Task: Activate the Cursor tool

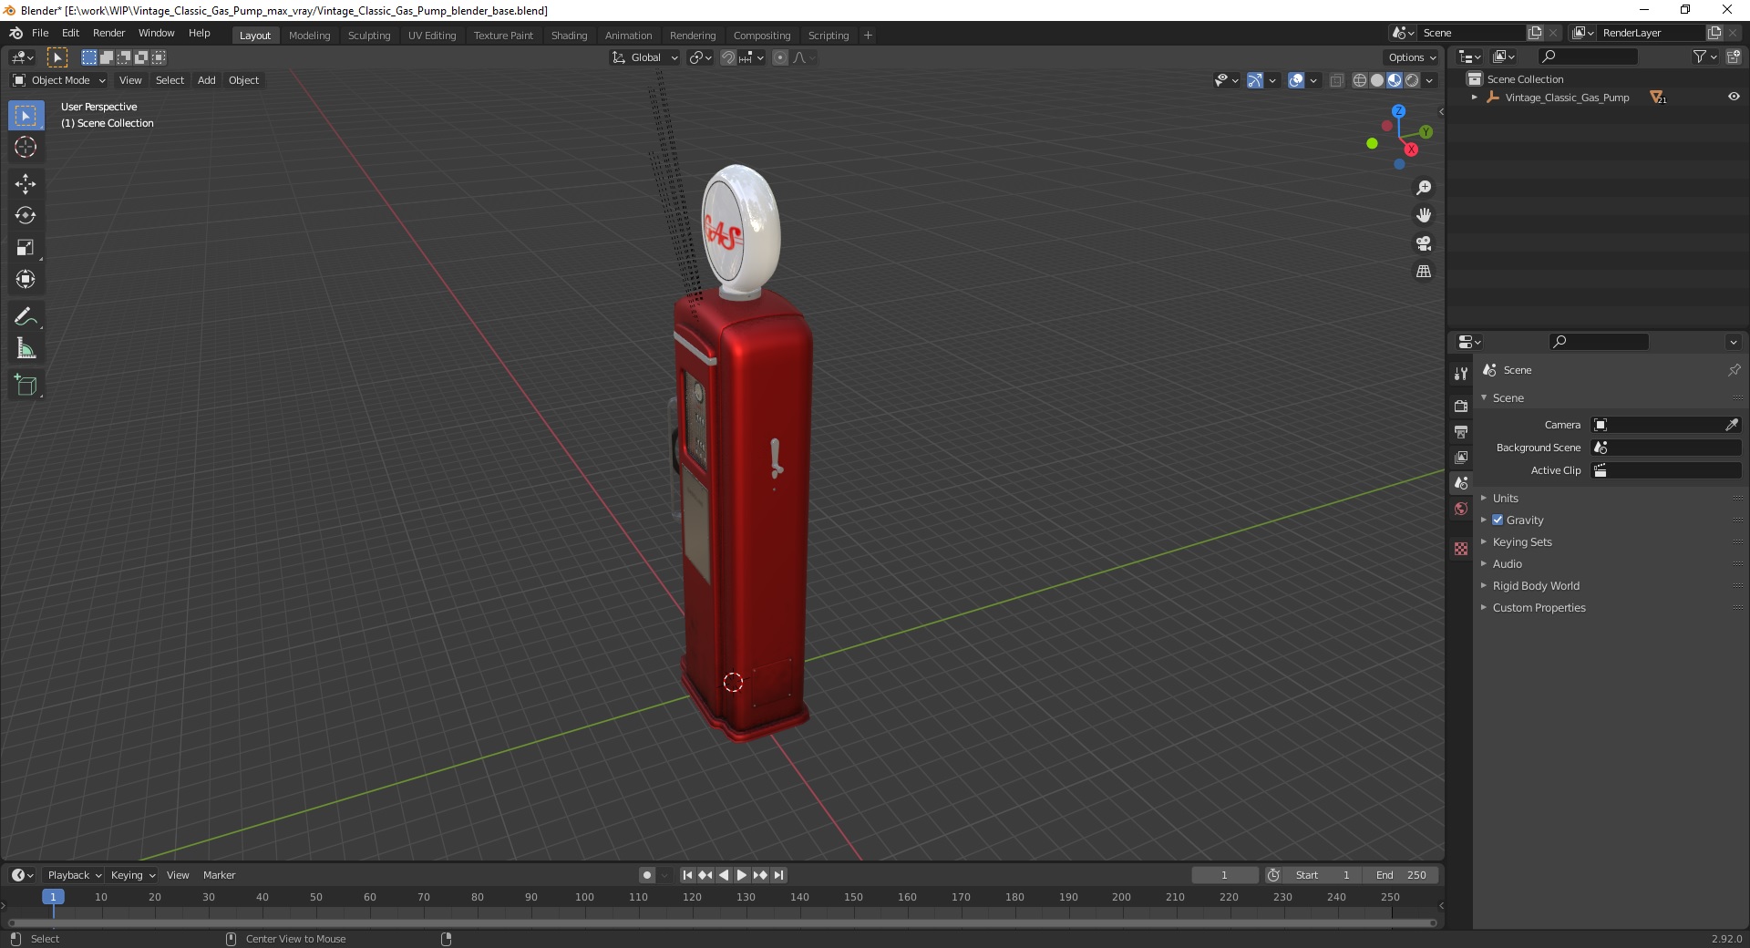Action: pyautogui.click(x=26, y=147)
